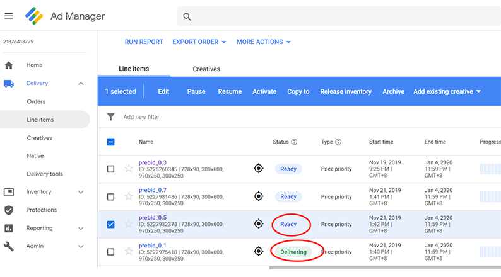501x277 pixels.
Task: Click the Ad Manager logo
Action: pyautogui.click(x=34, y=16)
